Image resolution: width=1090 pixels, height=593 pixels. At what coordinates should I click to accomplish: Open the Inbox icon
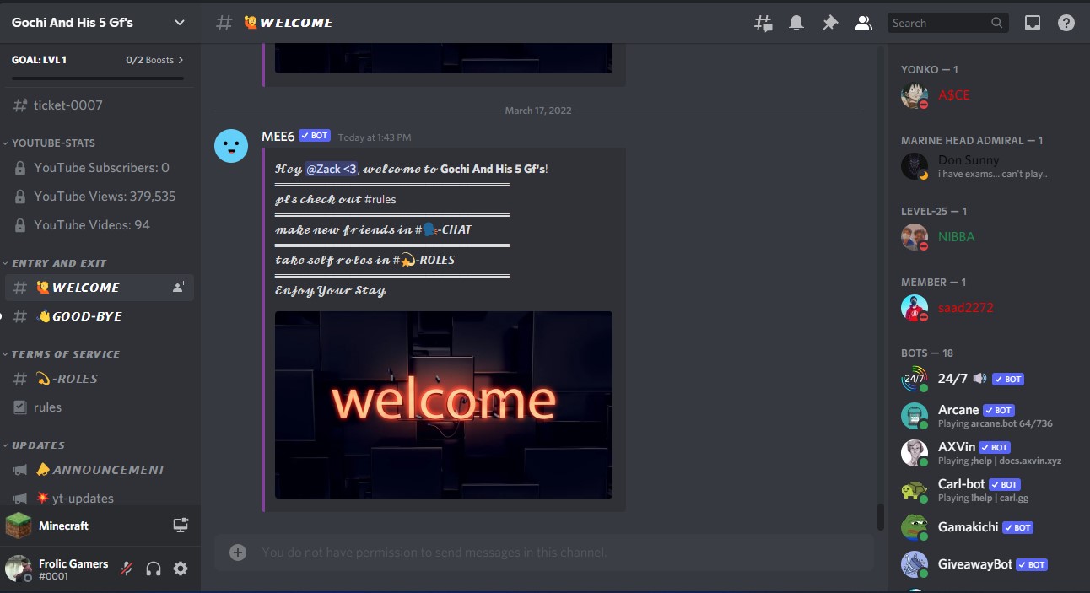(1033, 24)
